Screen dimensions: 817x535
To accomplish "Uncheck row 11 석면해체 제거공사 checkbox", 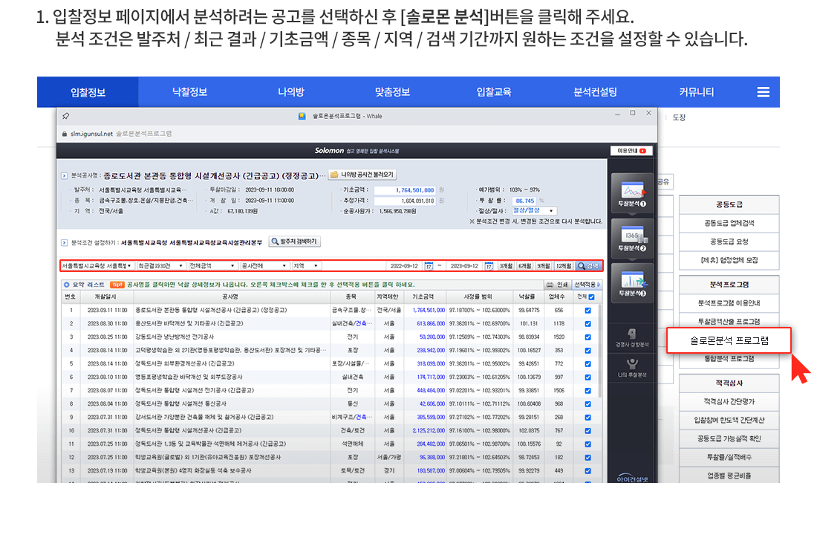I will (587, 444).
